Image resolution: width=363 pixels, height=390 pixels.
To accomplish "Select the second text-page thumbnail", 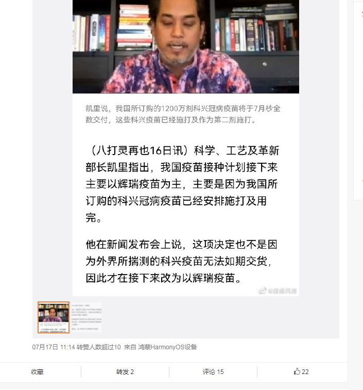I will click(86, 317).
